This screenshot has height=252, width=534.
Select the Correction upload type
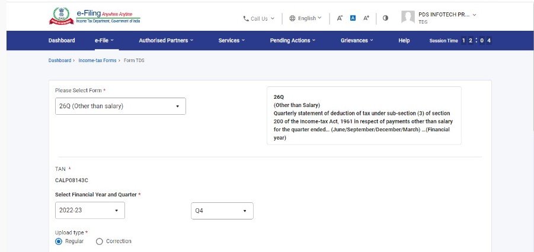(x=100, y=241)
